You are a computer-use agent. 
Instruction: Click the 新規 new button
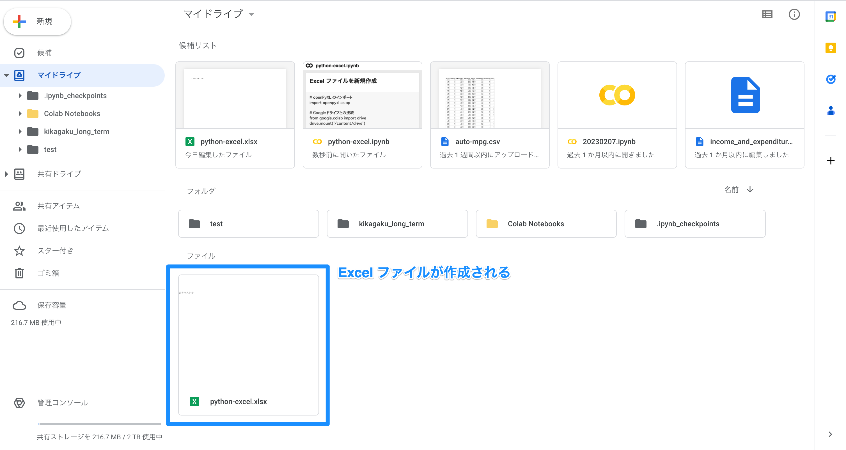pos(37,21)
